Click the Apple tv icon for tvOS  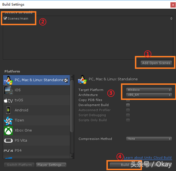[8, 100]
